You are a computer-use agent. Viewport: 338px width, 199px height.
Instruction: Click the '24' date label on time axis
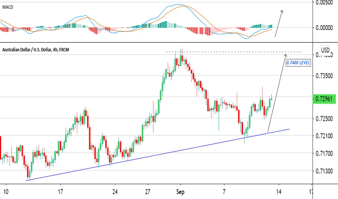[115, 191]
